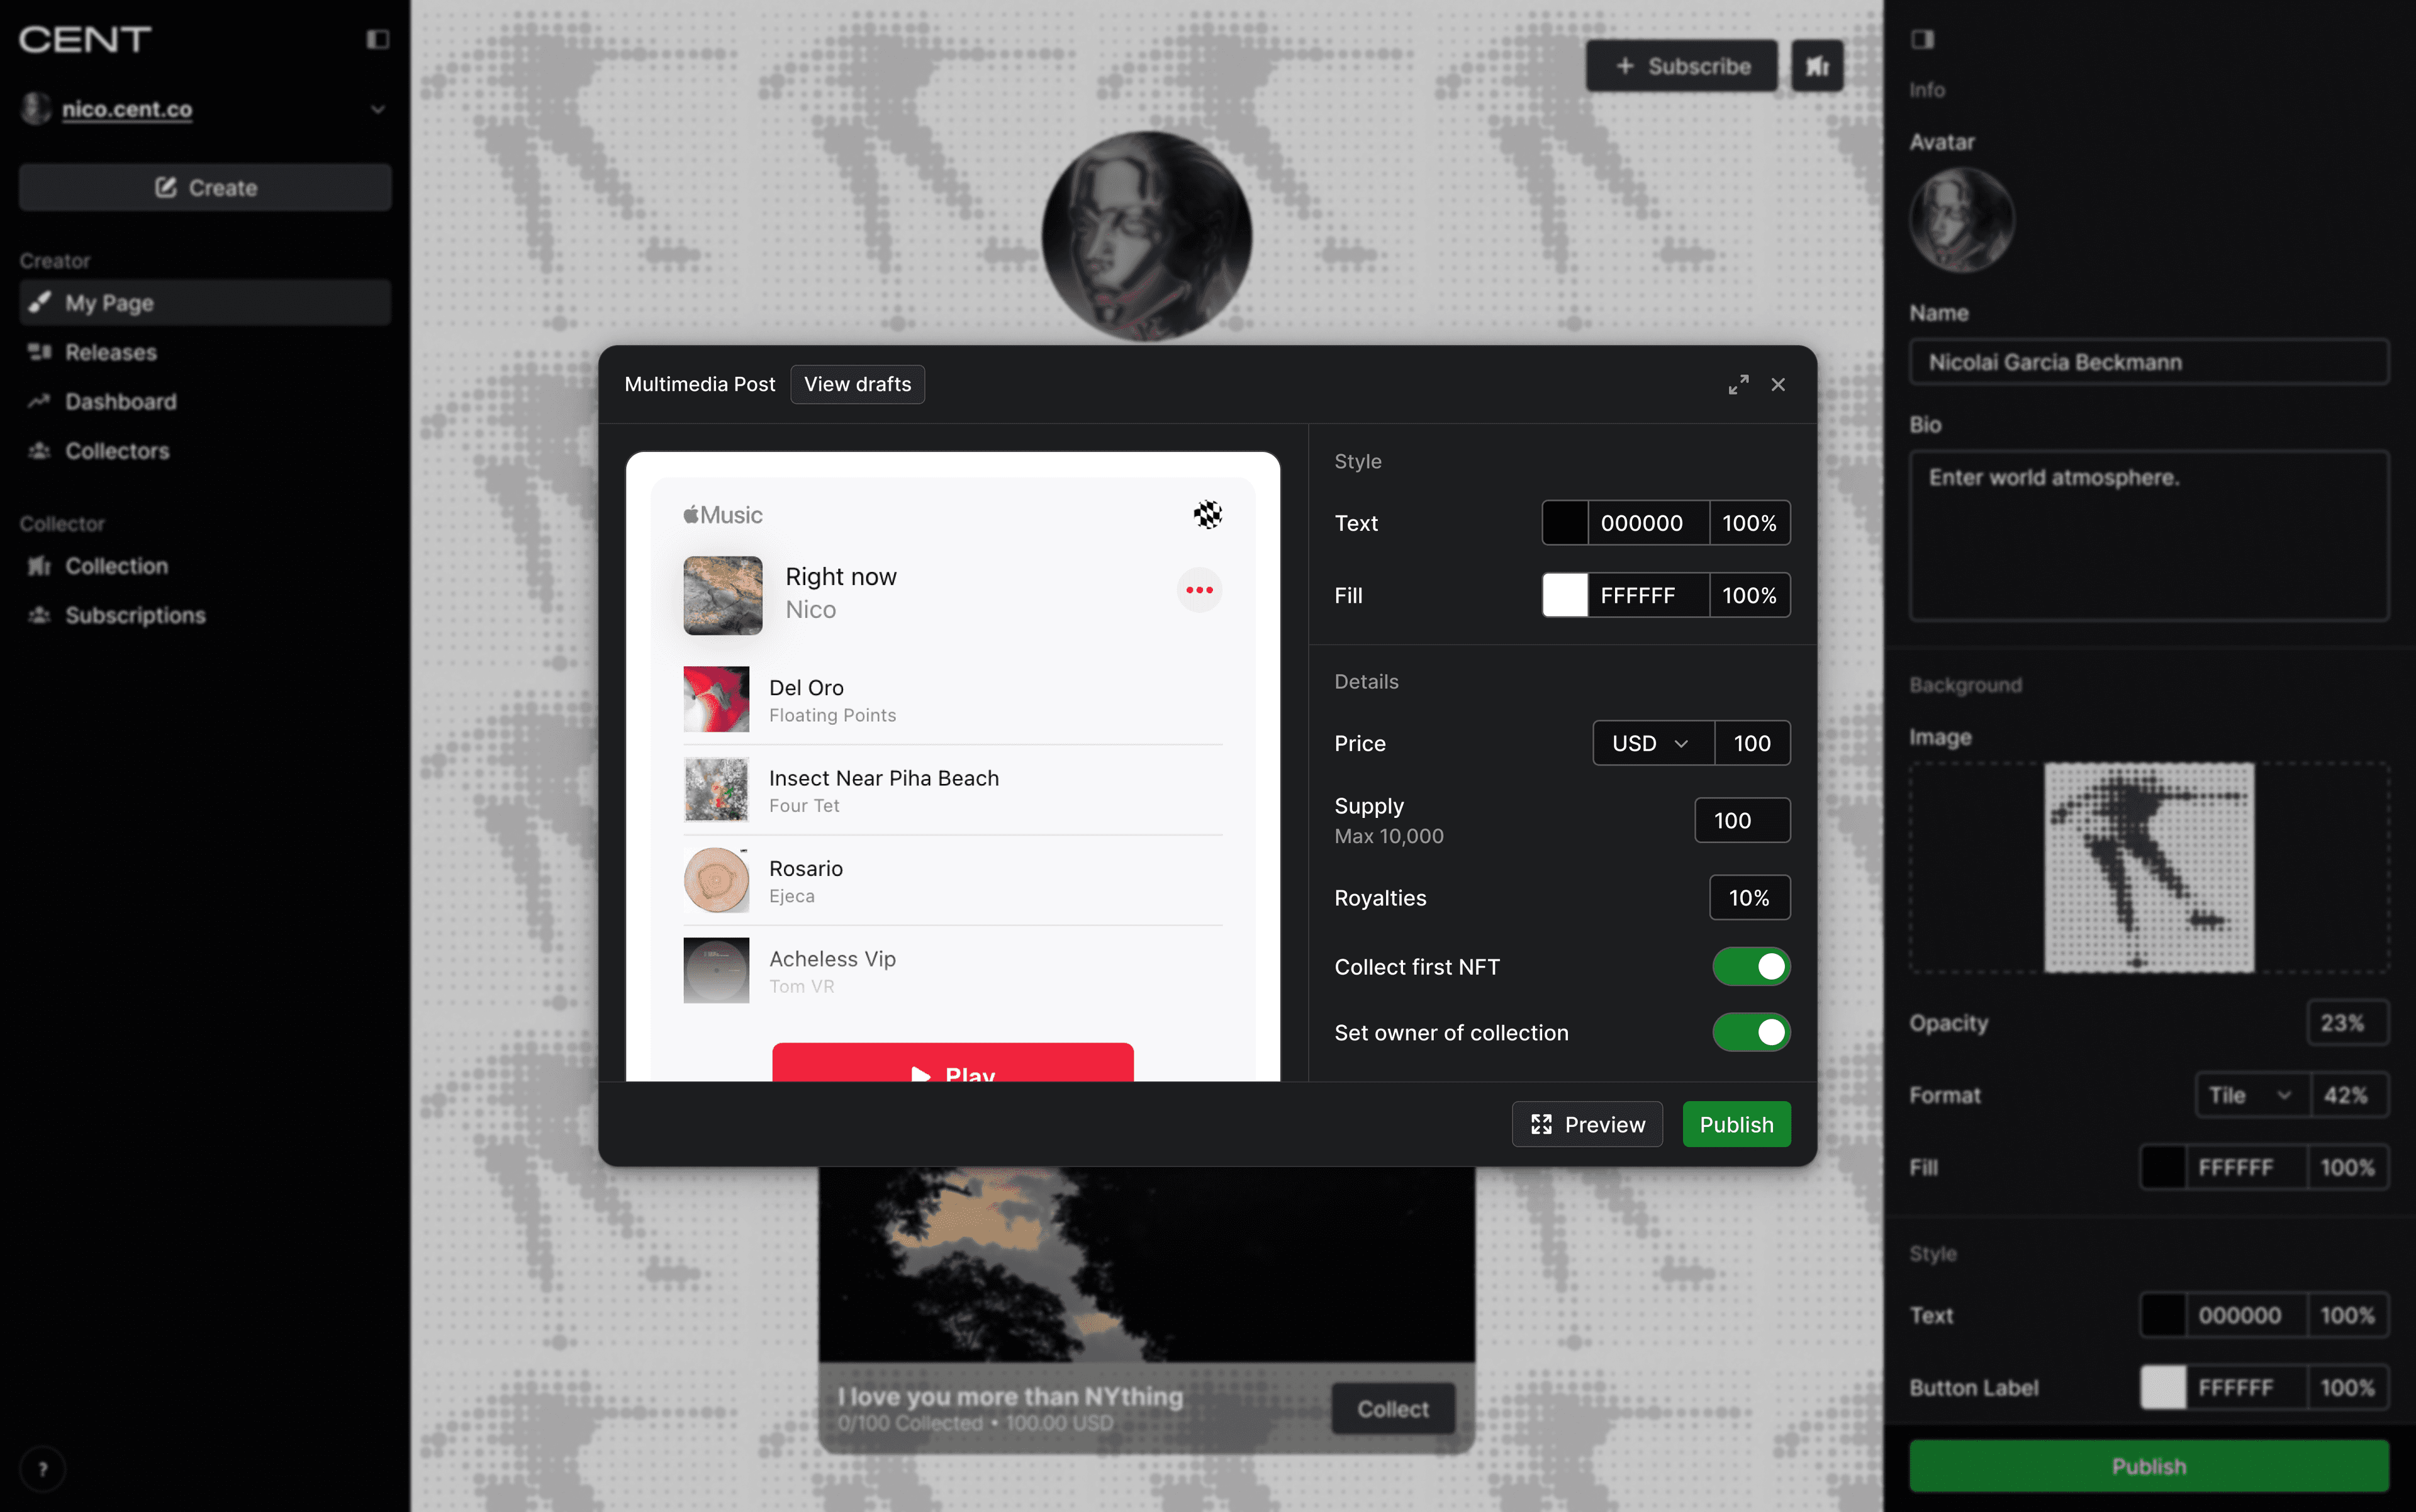The image size is (2416, 1512).
Task: Publish the multimedia post
Action: (x=1736, y=1124)
